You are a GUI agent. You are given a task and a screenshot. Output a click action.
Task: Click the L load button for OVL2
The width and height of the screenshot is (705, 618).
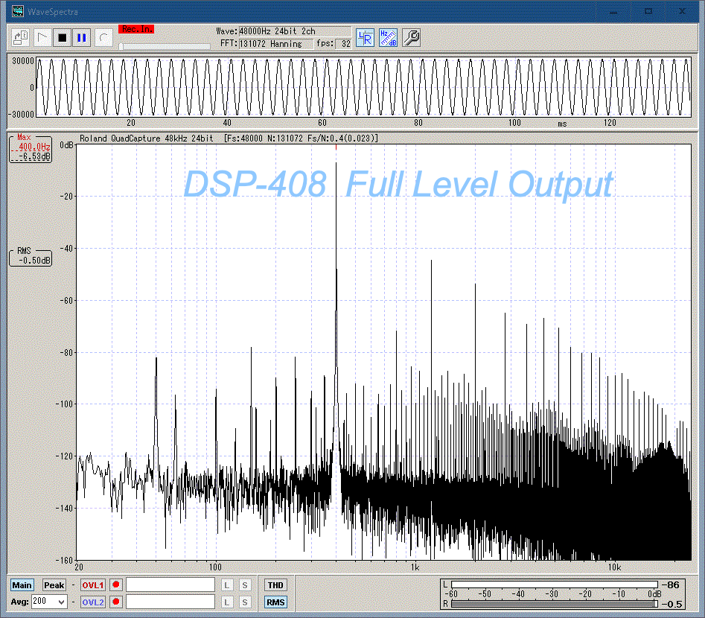tap(227, 602)
